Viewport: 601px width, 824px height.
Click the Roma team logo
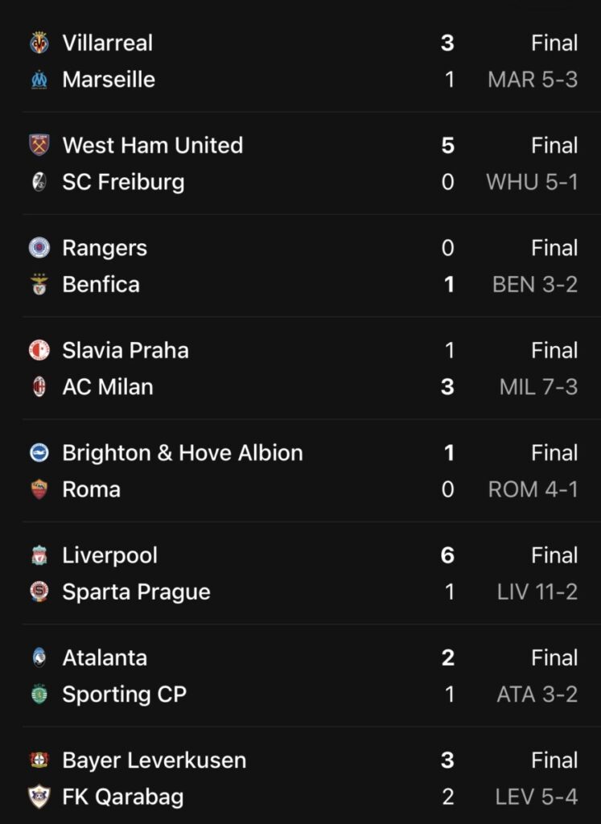click(x=39, y=489)
